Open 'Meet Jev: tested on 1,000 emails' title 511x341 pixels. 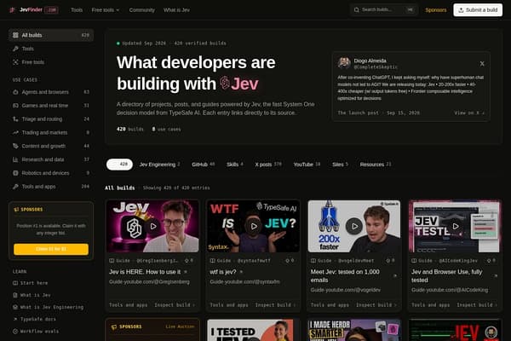(345, 275)
